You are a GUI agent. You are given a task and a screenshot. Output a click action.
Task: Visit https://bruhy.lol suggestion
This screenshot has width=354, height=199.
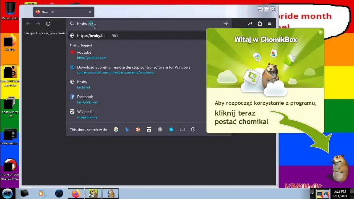pos(137,36)
